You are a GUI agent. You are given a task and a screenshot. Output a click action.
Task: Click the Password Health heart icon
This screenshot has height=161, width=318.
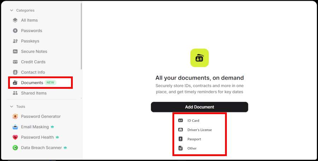point(15,137)
